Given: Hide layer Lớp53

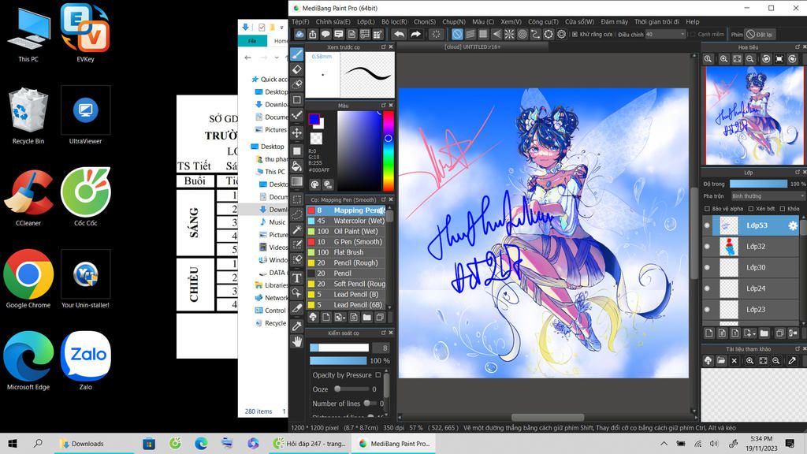Looking at the screenshot, I should 707,225.
